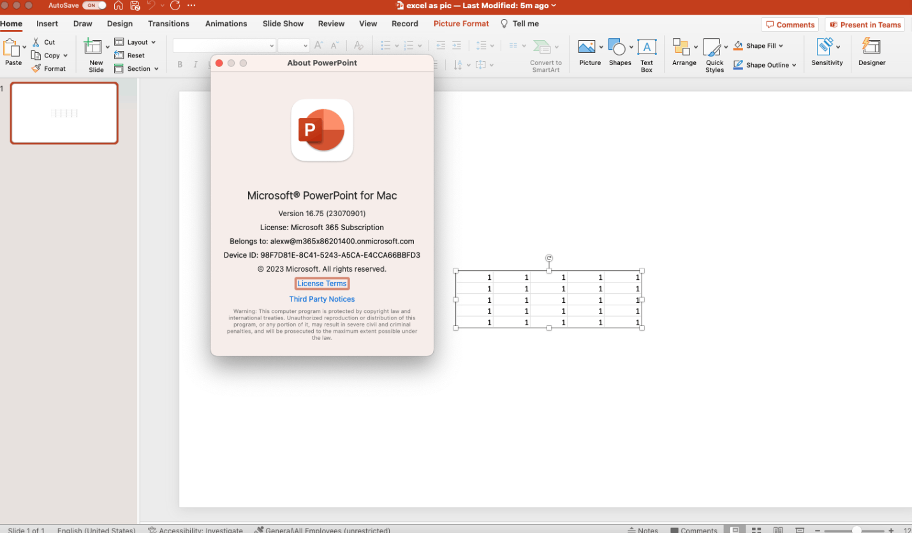912x533 pixels.
Task: Switch to Slide Sorter view
Action: click(756, 530)
